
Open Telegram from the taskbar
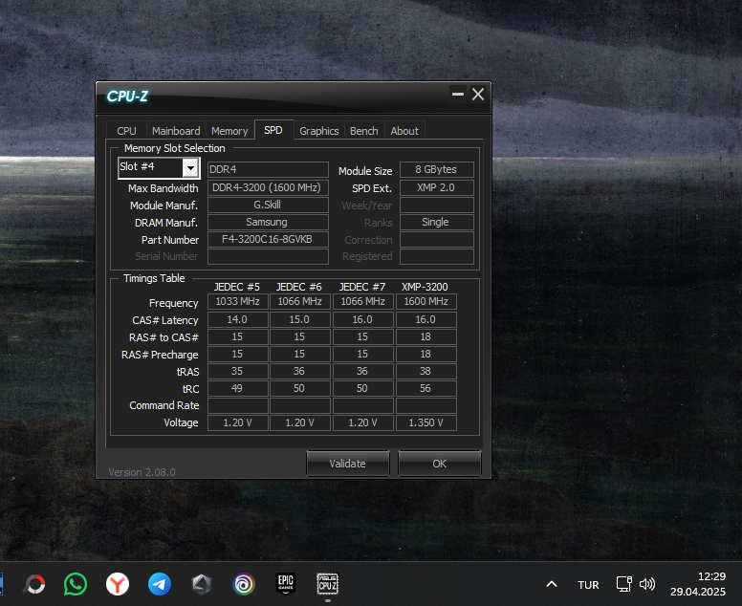[160, 584]
